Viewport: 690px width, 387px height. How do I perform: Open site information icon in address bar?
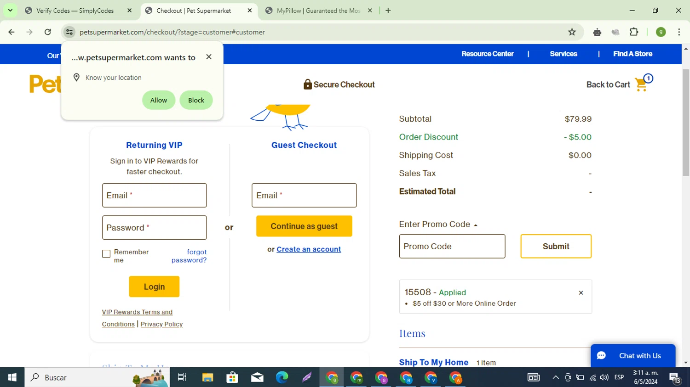(x=69, y=32)
